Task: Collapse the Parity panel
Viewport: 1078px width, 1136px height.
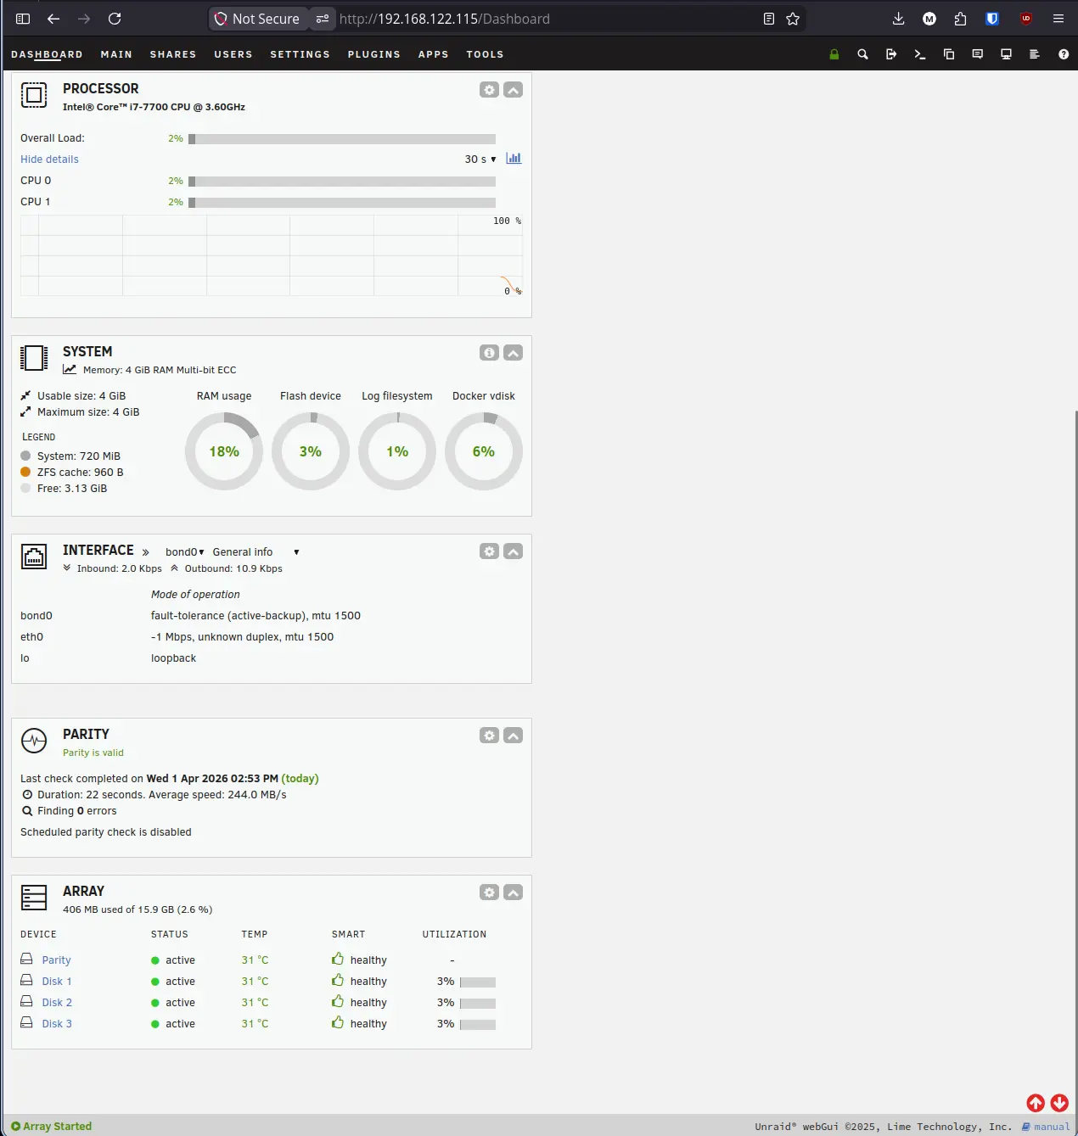Action: (513, 736)
